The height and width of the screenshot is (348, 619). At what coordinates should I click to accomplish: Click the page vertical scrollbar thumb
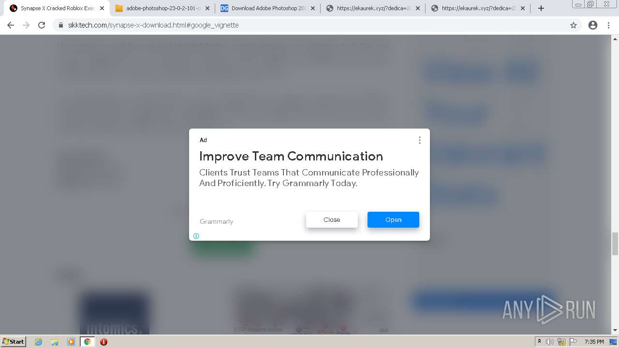tap(615, 243)
